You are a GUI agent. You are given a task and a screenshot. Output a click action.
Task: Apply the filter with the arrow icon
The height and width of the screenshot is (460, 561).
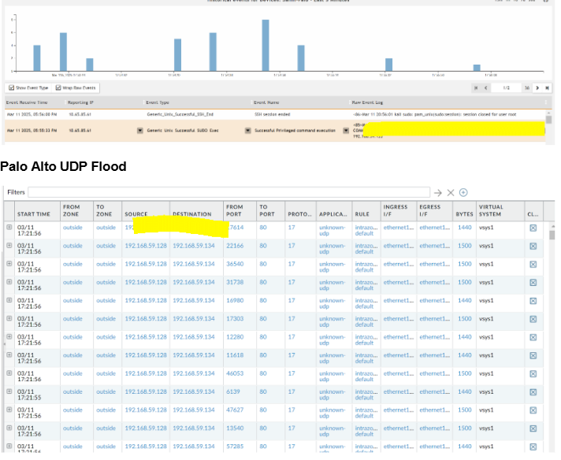click(x=437, y=192)
